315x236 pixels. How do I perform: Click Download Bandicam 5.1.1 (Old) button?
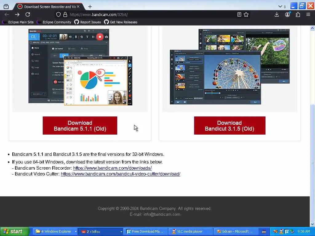[80, 126]
